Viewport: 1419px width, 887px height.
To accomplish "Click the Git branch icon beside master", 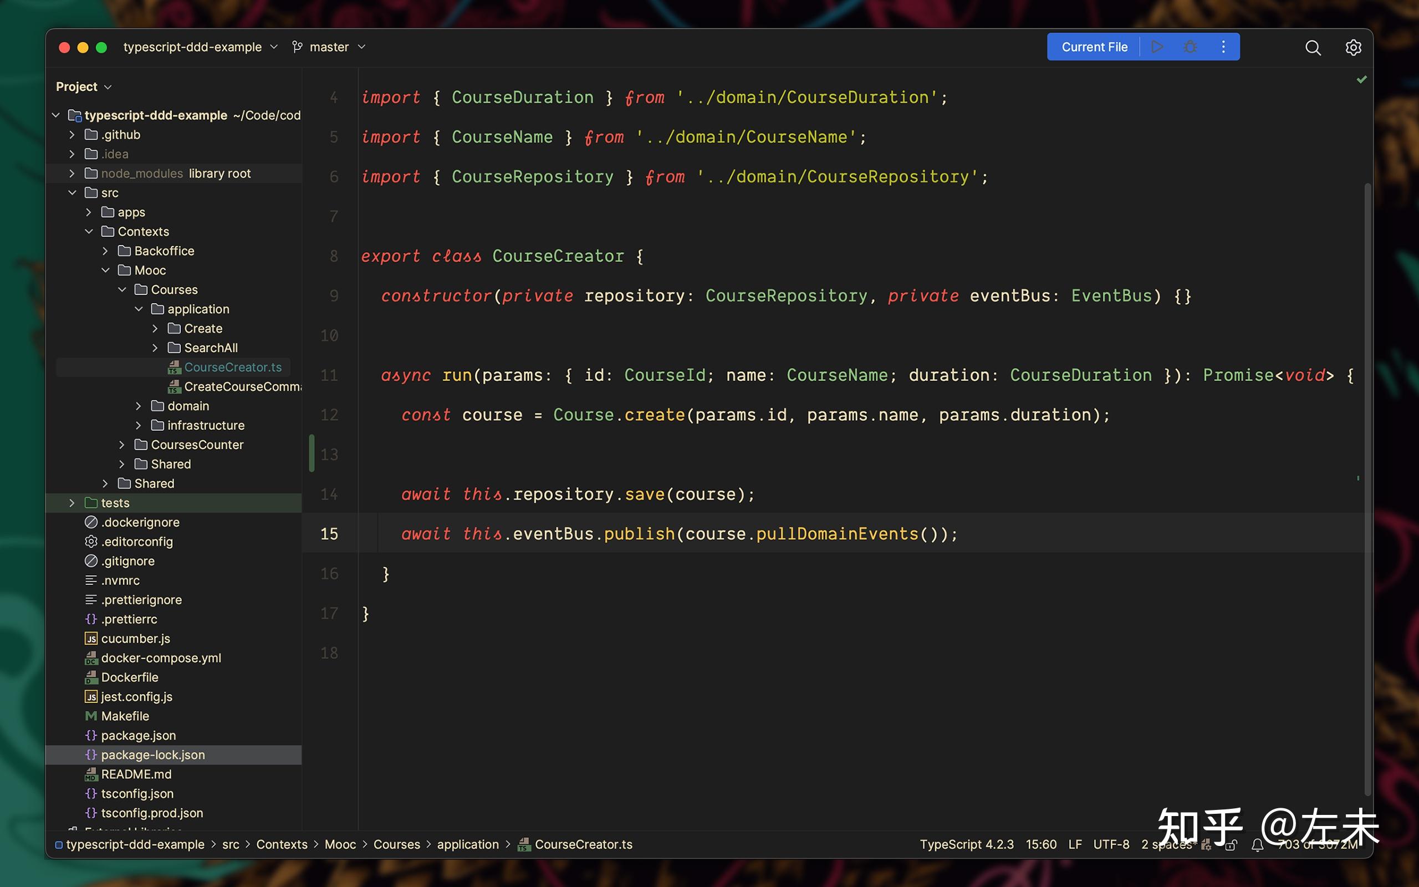I will [x=298, y=47].
